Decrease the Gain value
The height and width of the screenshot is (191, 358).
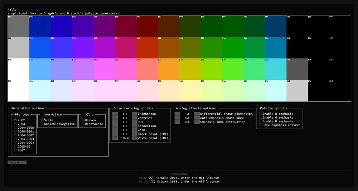115,130
